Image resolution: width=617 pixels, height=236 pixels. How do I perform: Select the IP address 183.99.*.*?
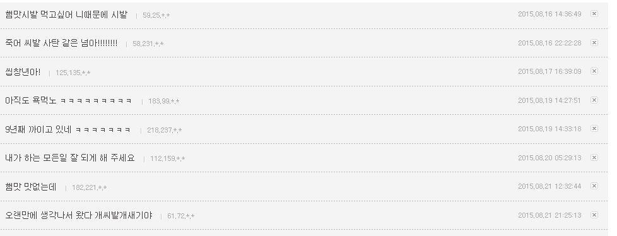163,101
